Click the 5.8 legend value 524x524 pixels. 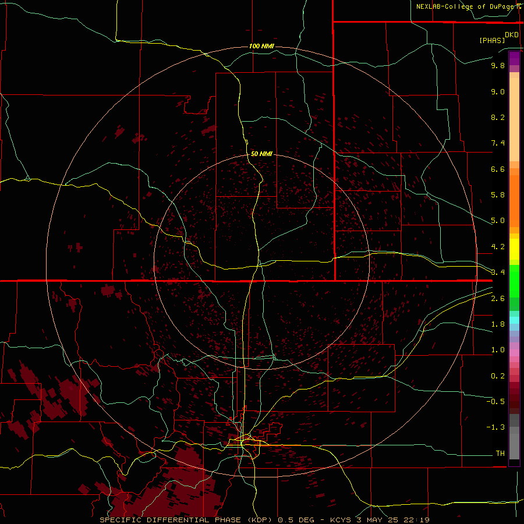(498, 195)
